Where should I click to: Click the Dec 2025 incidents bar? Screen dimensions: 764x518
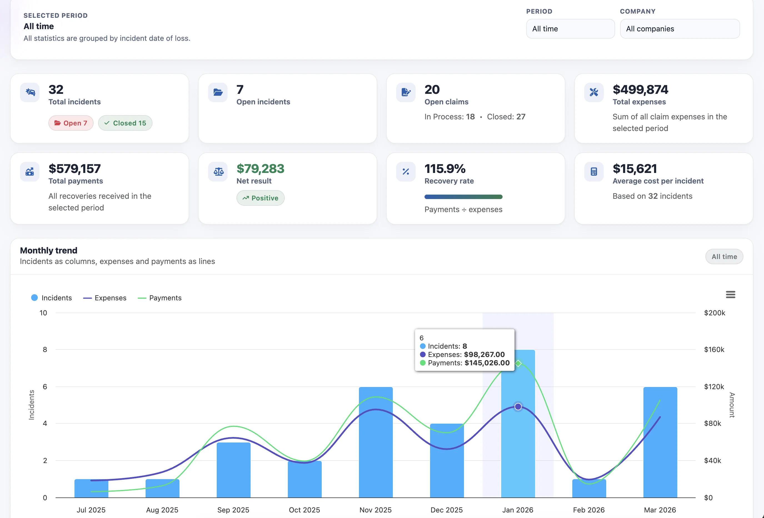447,461
